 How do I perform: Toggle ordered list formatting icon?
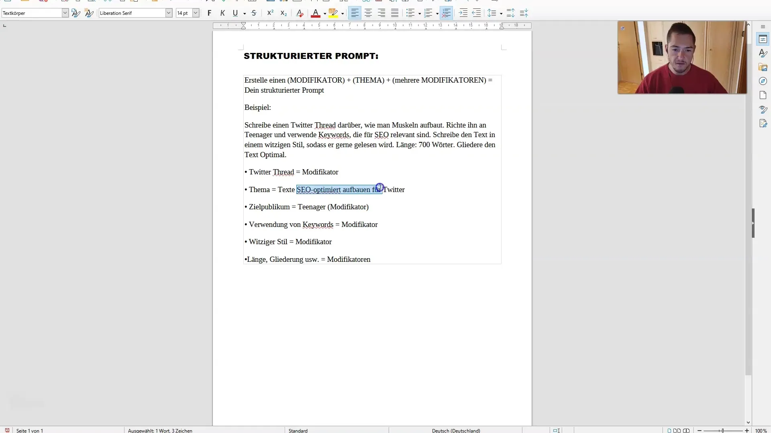[427, 13]
